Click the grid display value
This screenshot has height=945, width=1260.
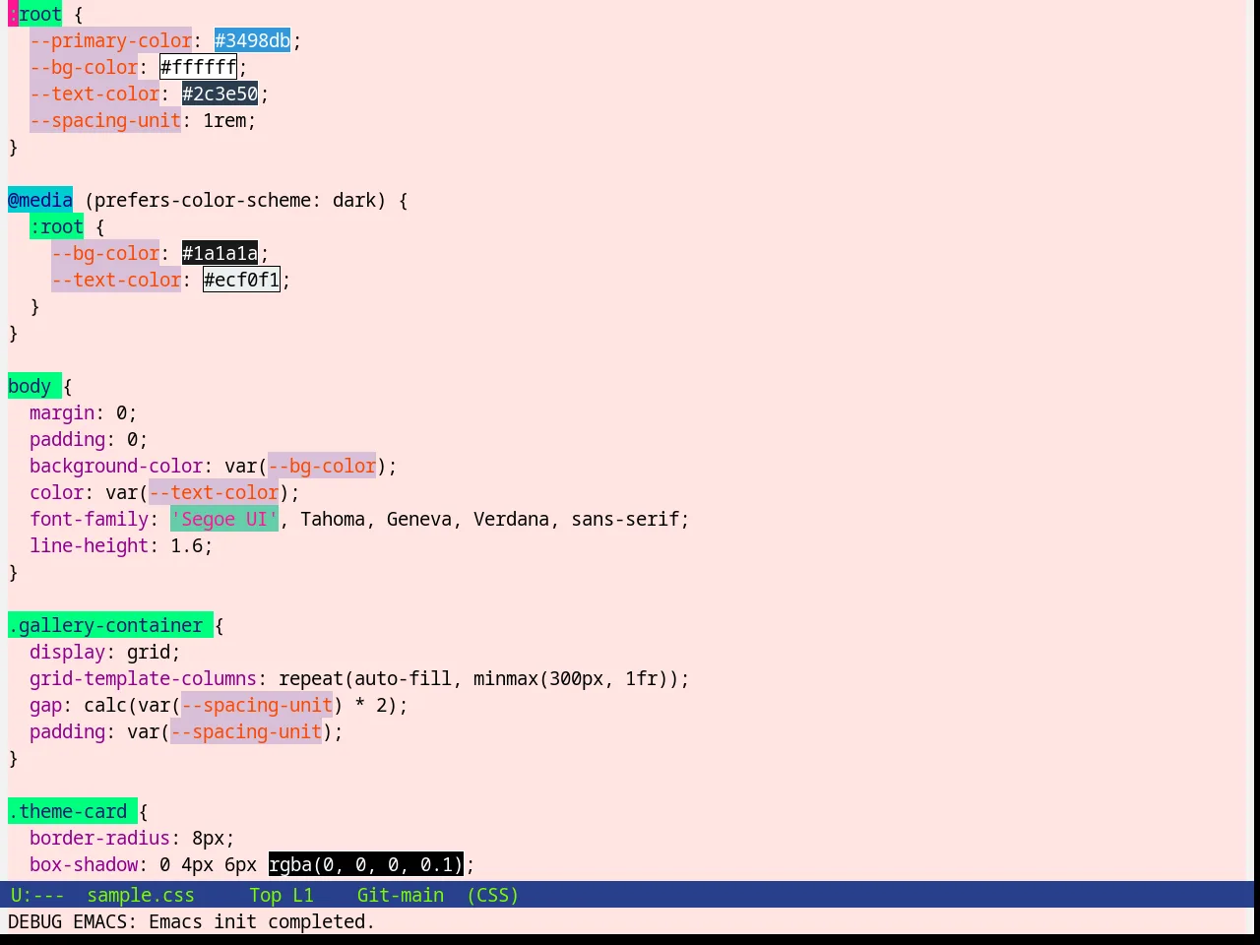pyautogui.click(x=149, y=652)
